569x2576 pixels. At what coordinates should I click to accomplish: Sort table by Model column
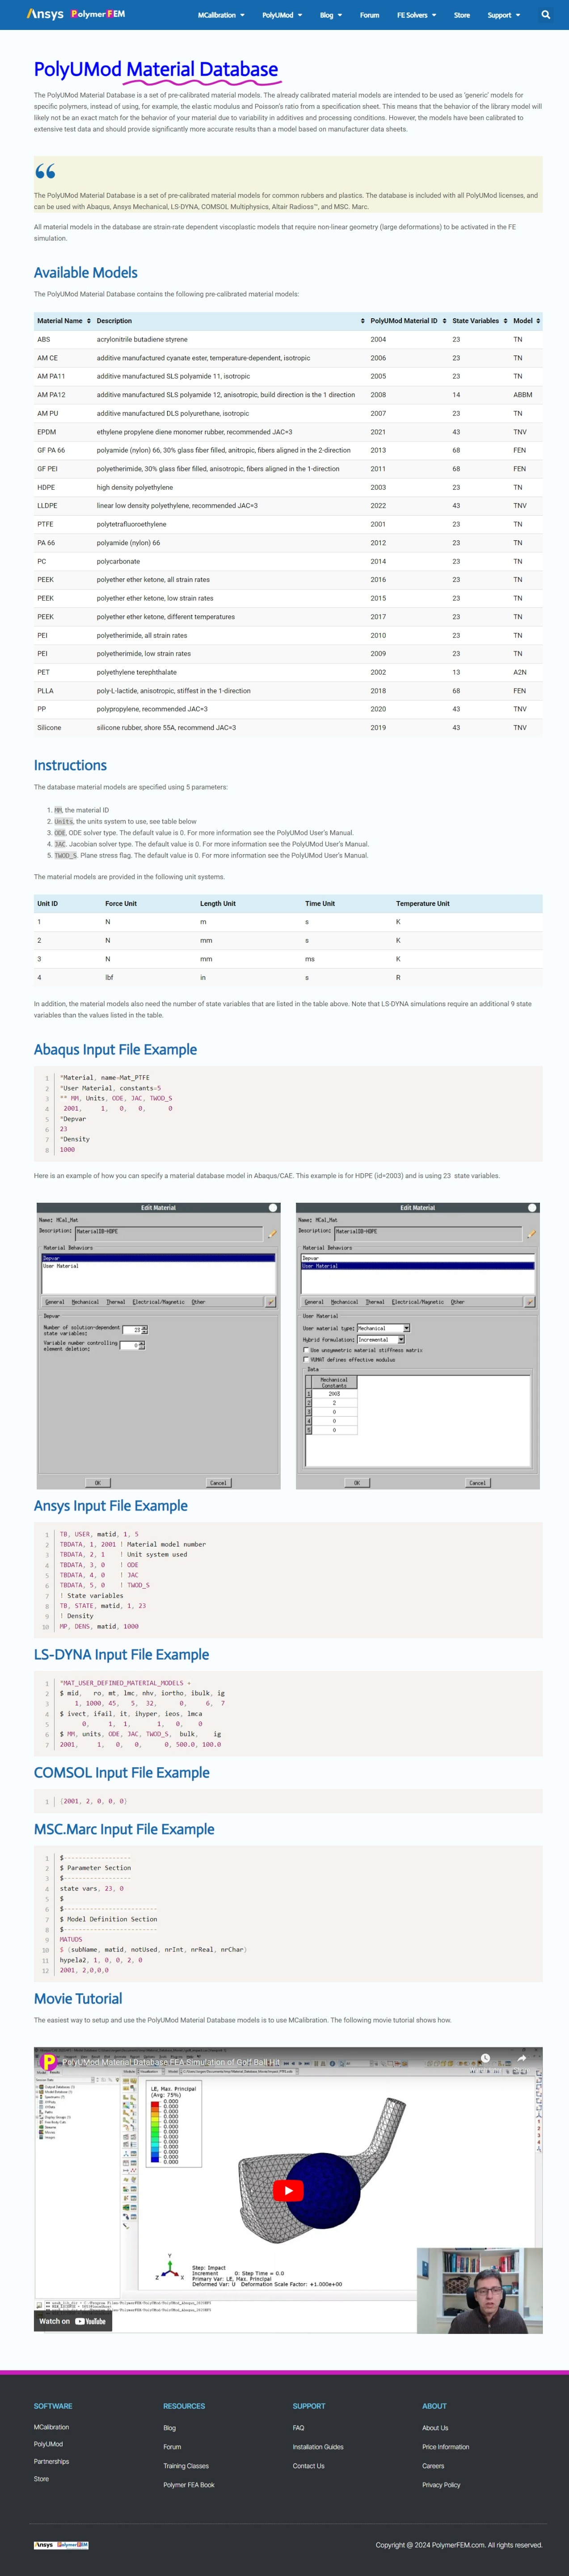526,321
